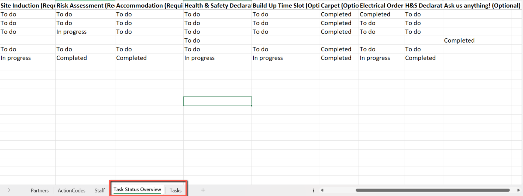Open the sheet options three-dot handle
This screenshot has height=196, width=523.
click(314, 190)
